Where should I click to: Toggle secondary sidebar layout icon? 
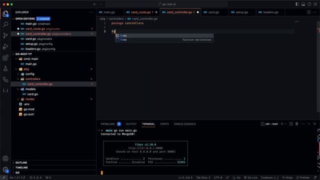coord(309,4)
